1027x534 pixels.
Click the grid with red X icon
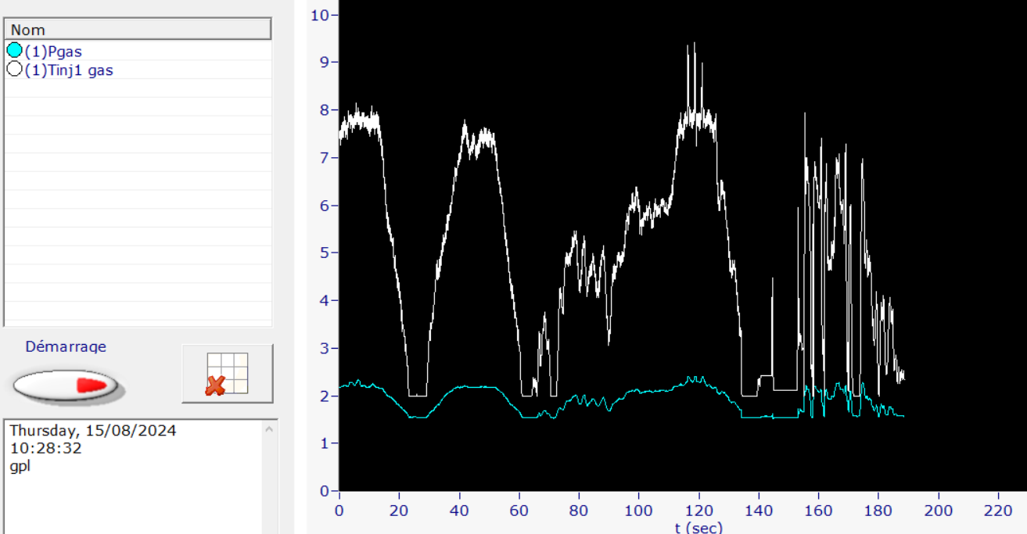(227, 374)
